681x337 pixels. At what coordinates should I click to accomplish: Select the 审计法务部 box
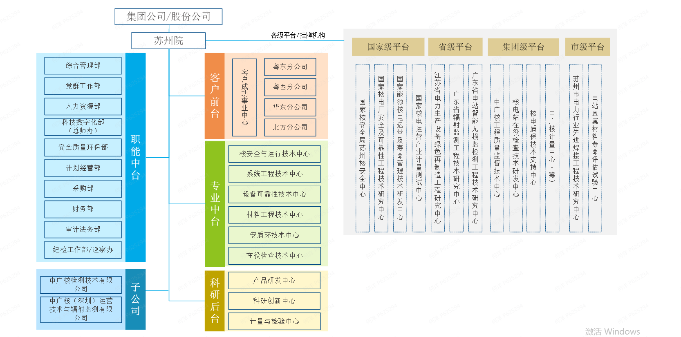click(x=83, y=230)
